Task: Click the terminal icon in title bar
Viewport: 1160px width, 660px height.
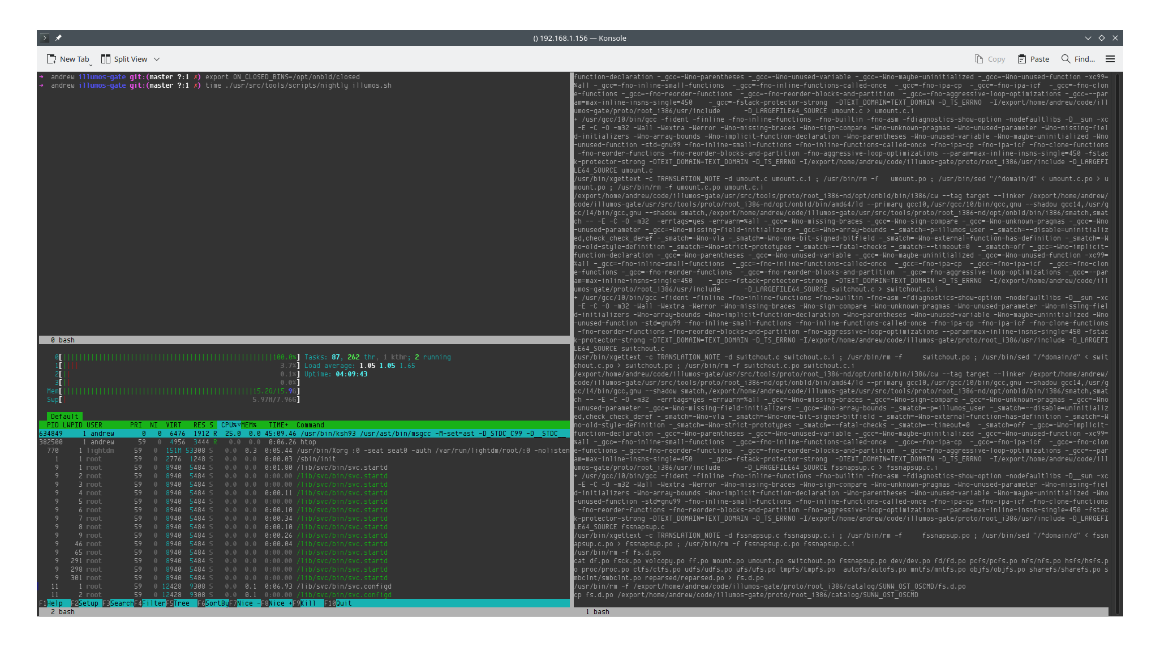Action: pos(45,38)
